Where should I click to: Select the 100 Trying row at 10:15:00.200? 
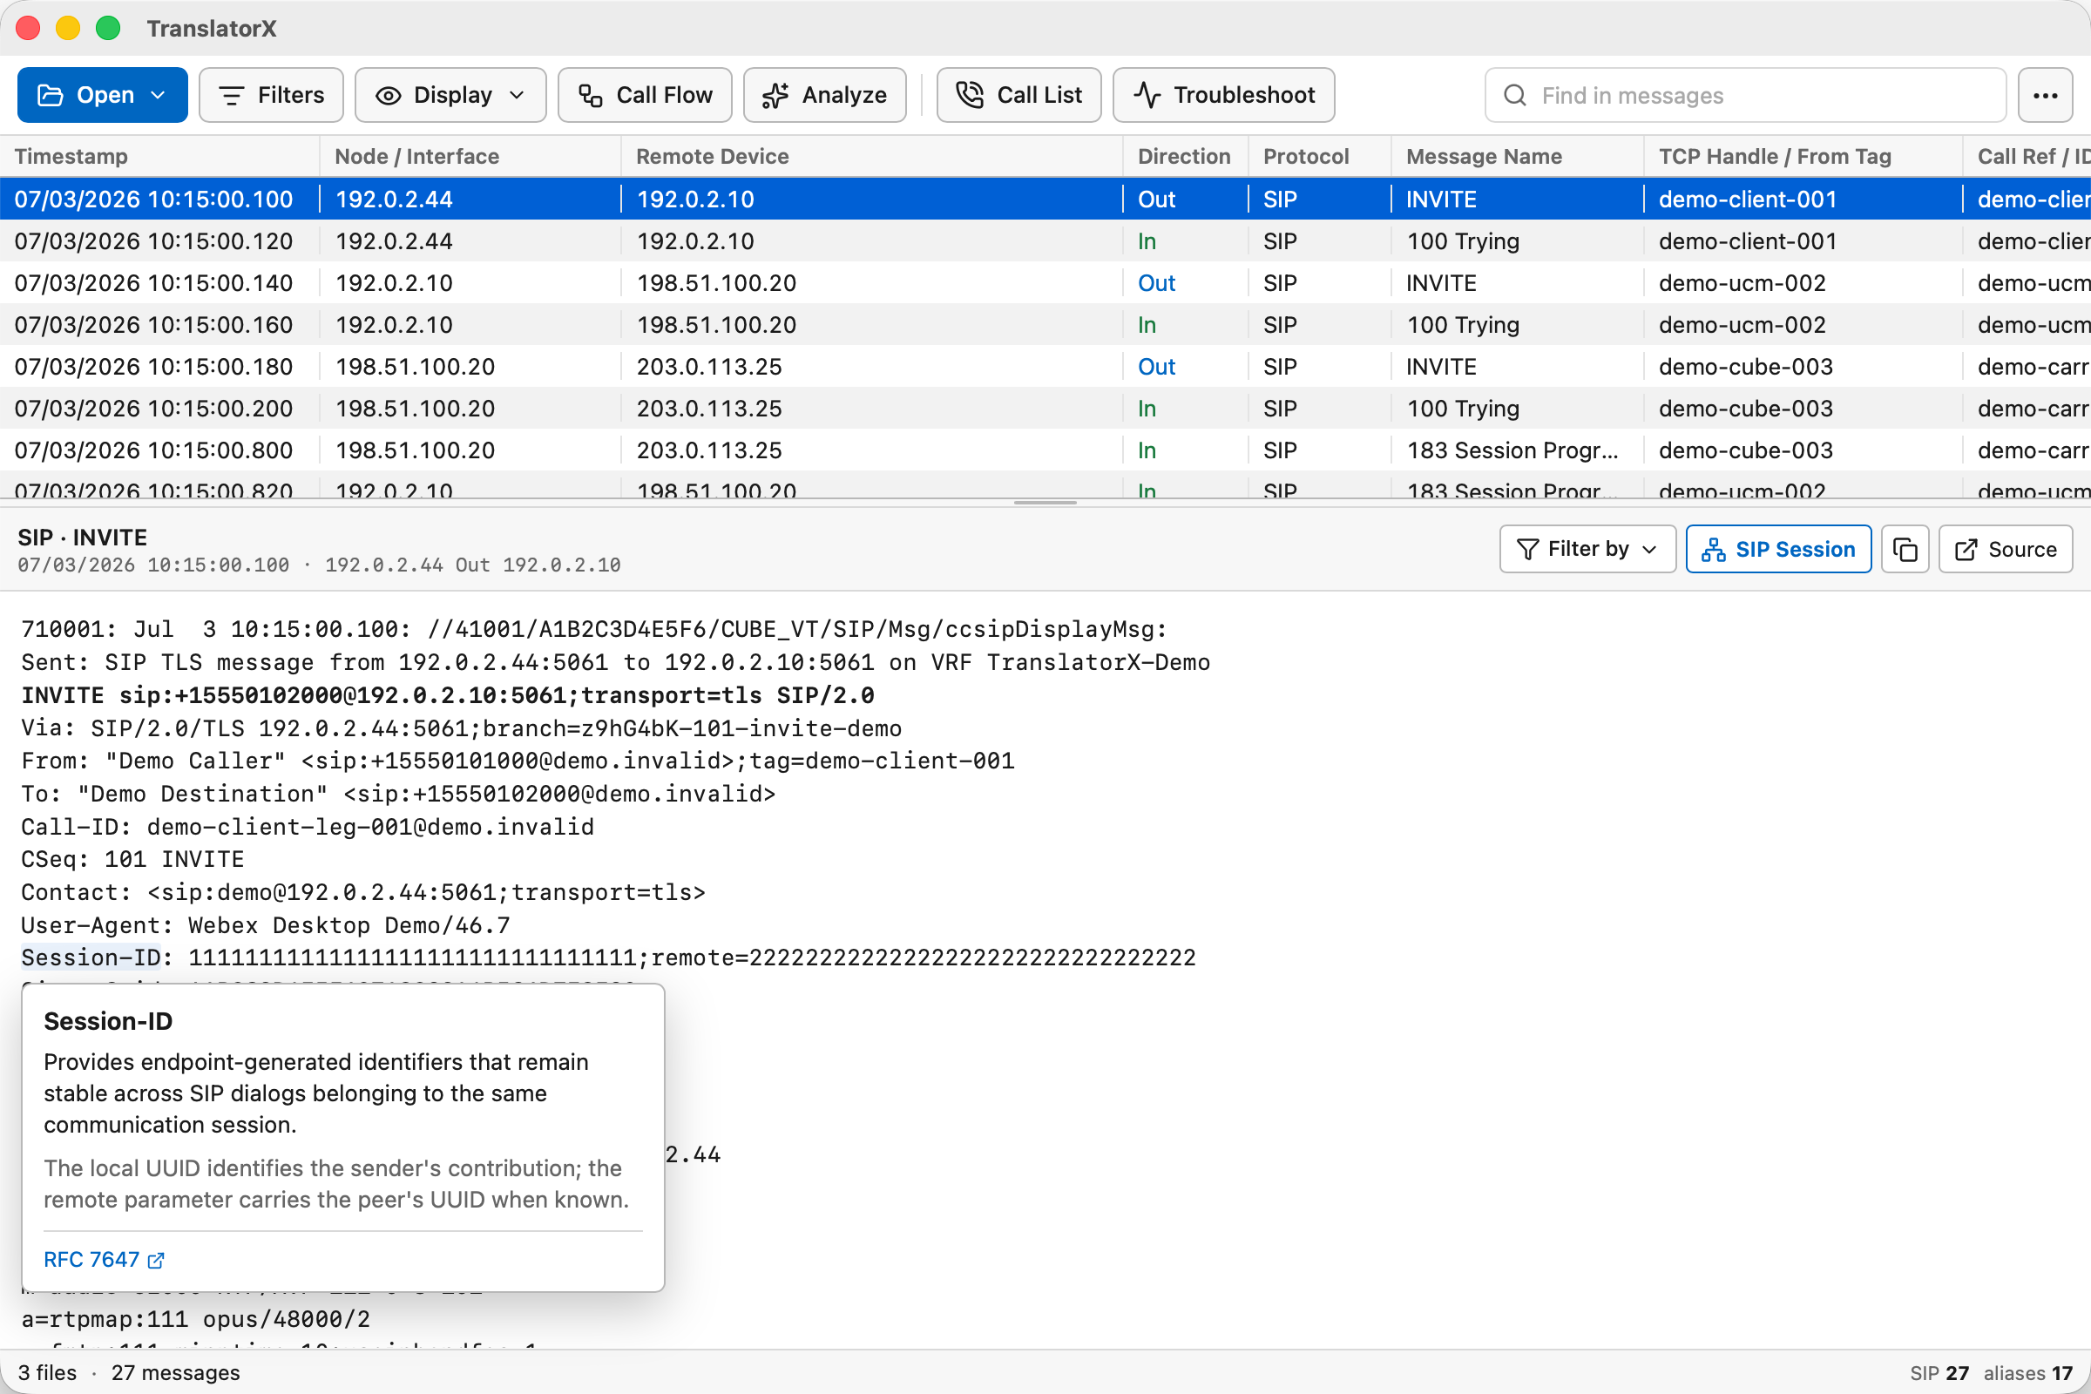(1045, 408)
